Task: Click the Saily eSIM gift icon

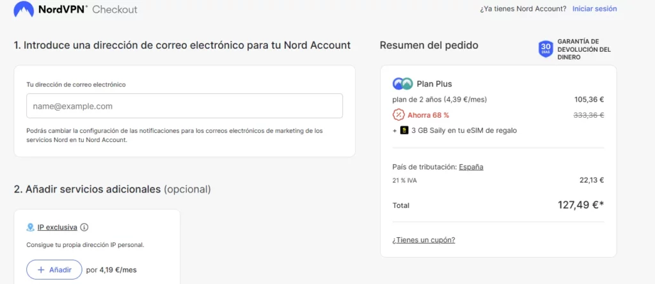Action: [404, 130]
